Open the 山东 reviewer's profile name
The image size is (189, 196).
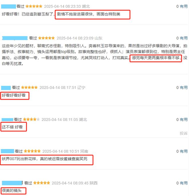pyautogui.click(x=15, y=38)
